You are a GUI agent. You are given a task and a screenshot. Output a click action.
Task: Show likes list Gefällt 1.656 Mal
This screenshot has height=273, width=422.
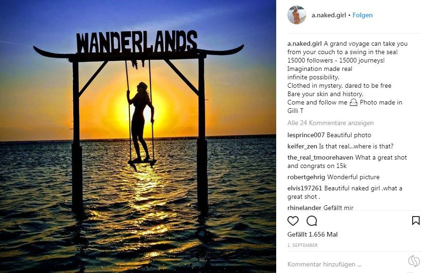pos(312,234)
